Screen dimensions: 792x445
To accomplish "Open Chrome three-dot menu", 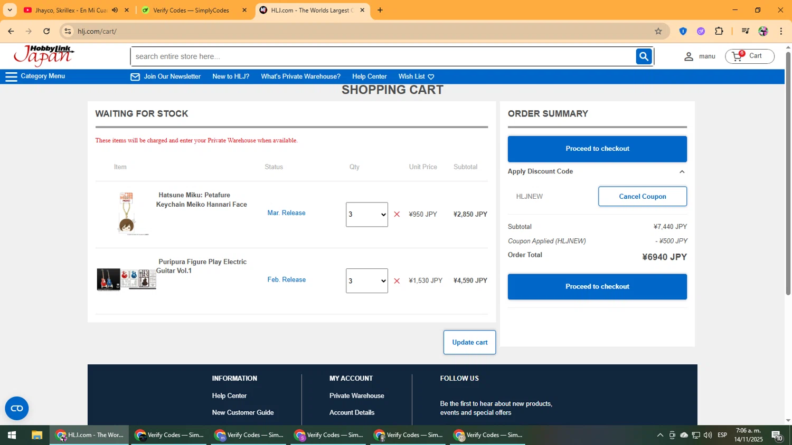I will tap(781, 31).
